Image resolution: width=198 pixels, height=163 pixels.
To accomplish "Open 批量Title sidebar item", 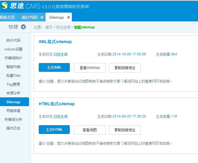I will pyautogui.click(x=13, y=76).
